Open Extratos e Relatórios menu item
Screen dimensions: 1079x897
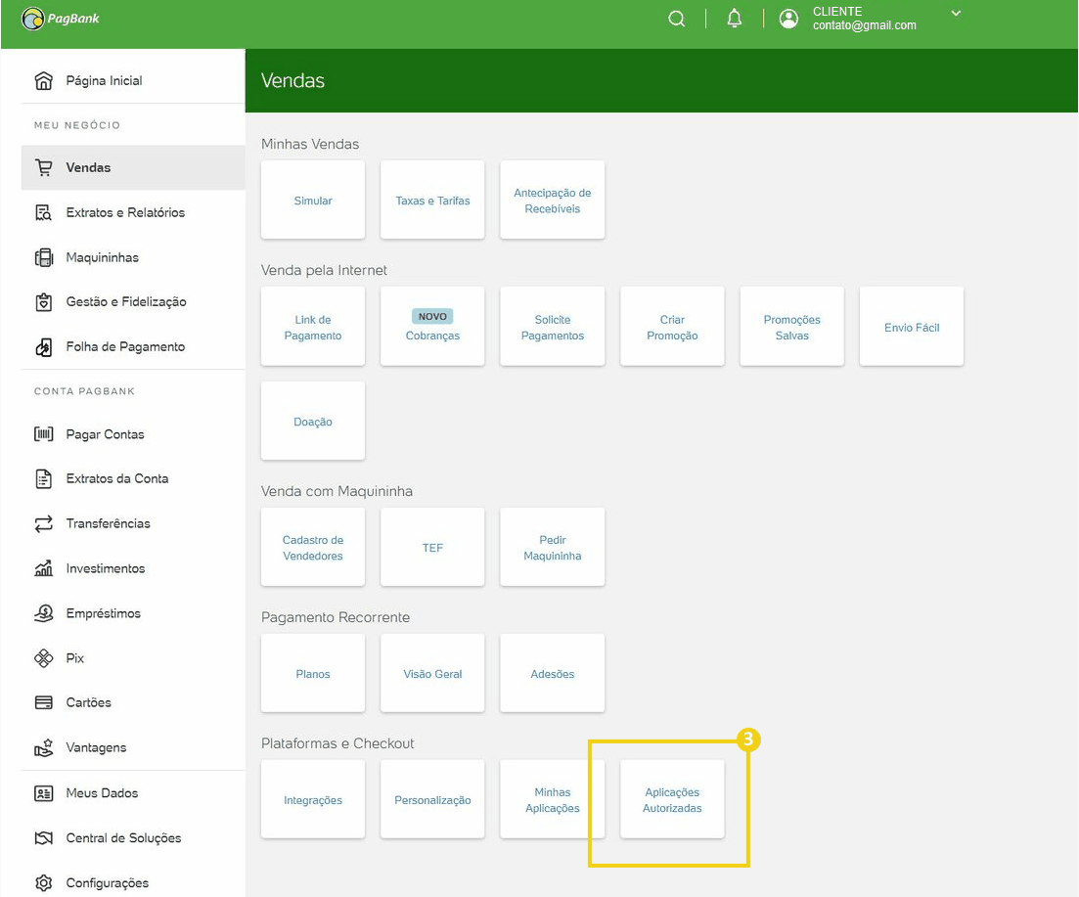click(x=133, y=212)
